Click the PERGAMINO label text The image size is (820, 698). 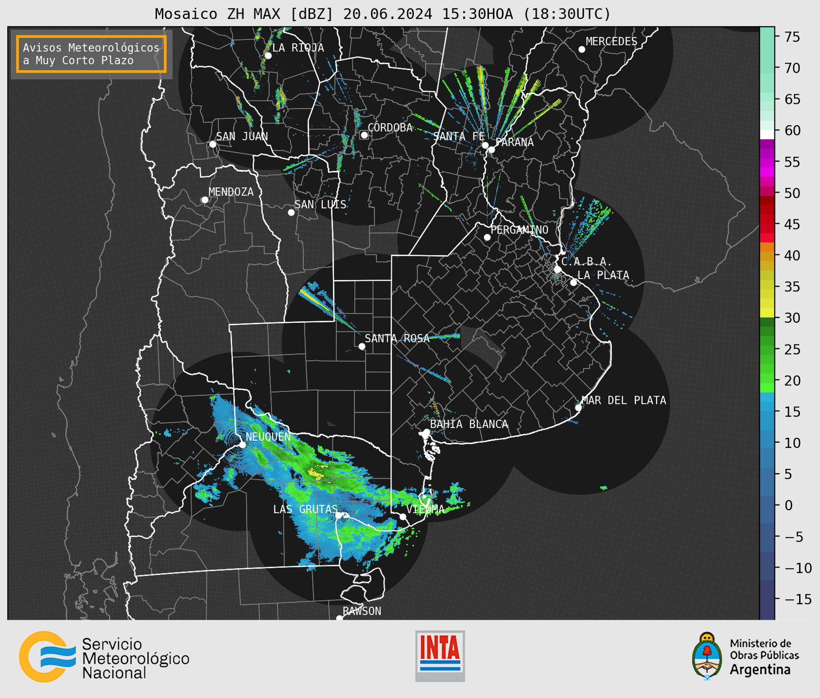(519, 230)
